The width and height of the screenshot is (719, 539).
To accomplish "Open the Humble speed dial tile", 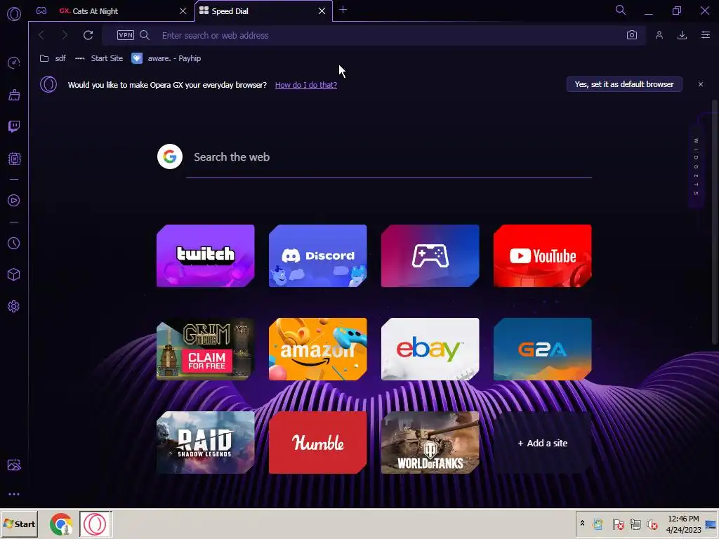I will pyautogui.click(x=318, y=443).
